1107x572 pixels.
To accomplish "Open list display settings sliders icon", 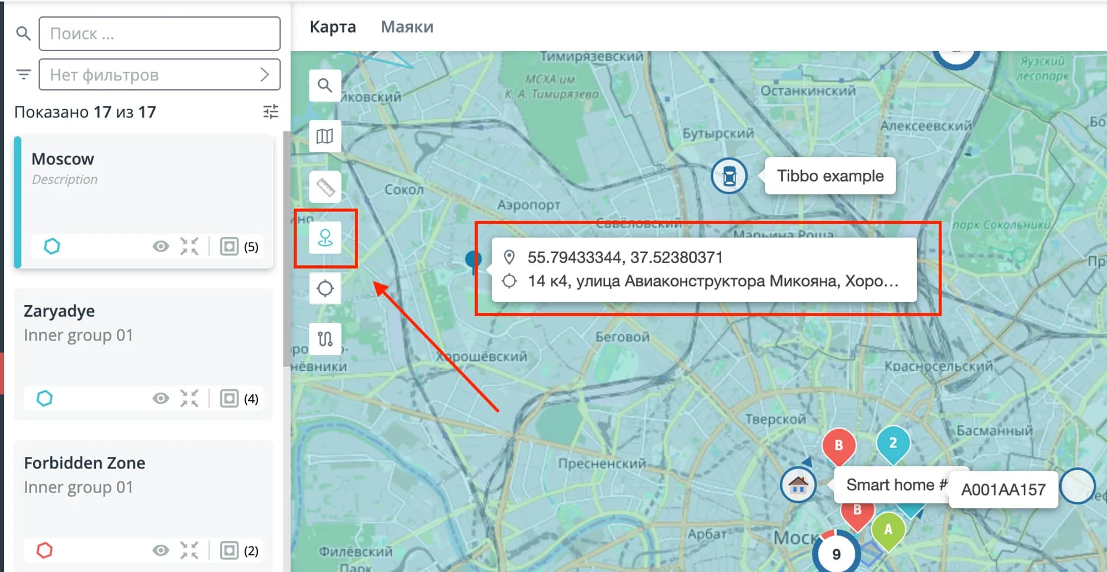I will [271, 112].
